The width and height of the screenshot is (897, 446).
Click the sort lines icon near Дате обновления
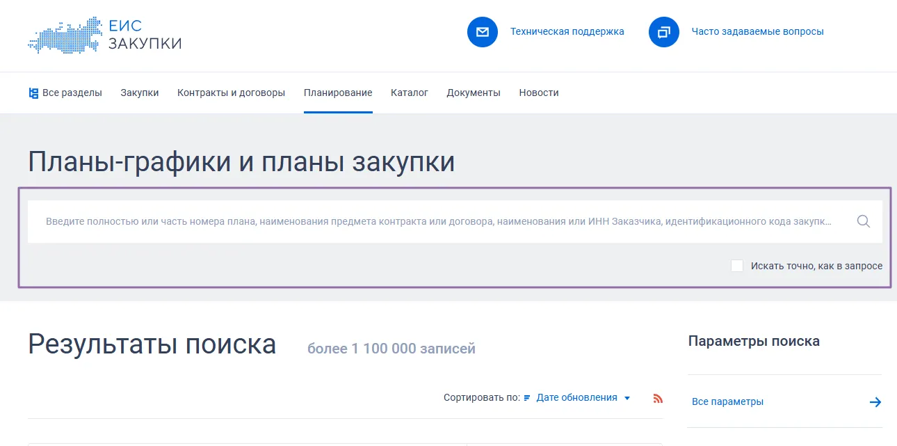[527, 398]
